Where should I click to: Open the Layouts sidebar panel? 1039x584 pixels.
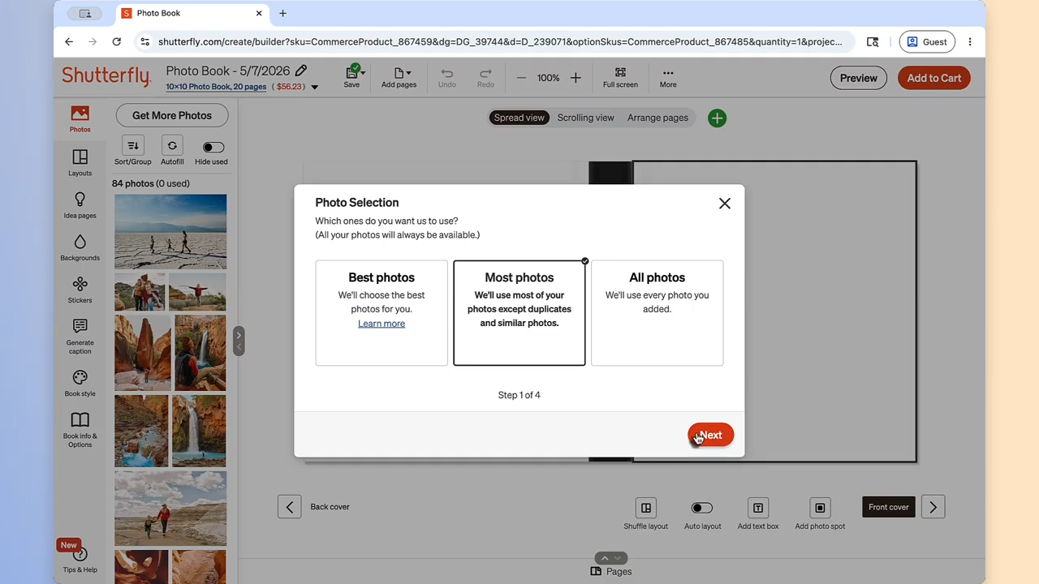click(80, 162)
